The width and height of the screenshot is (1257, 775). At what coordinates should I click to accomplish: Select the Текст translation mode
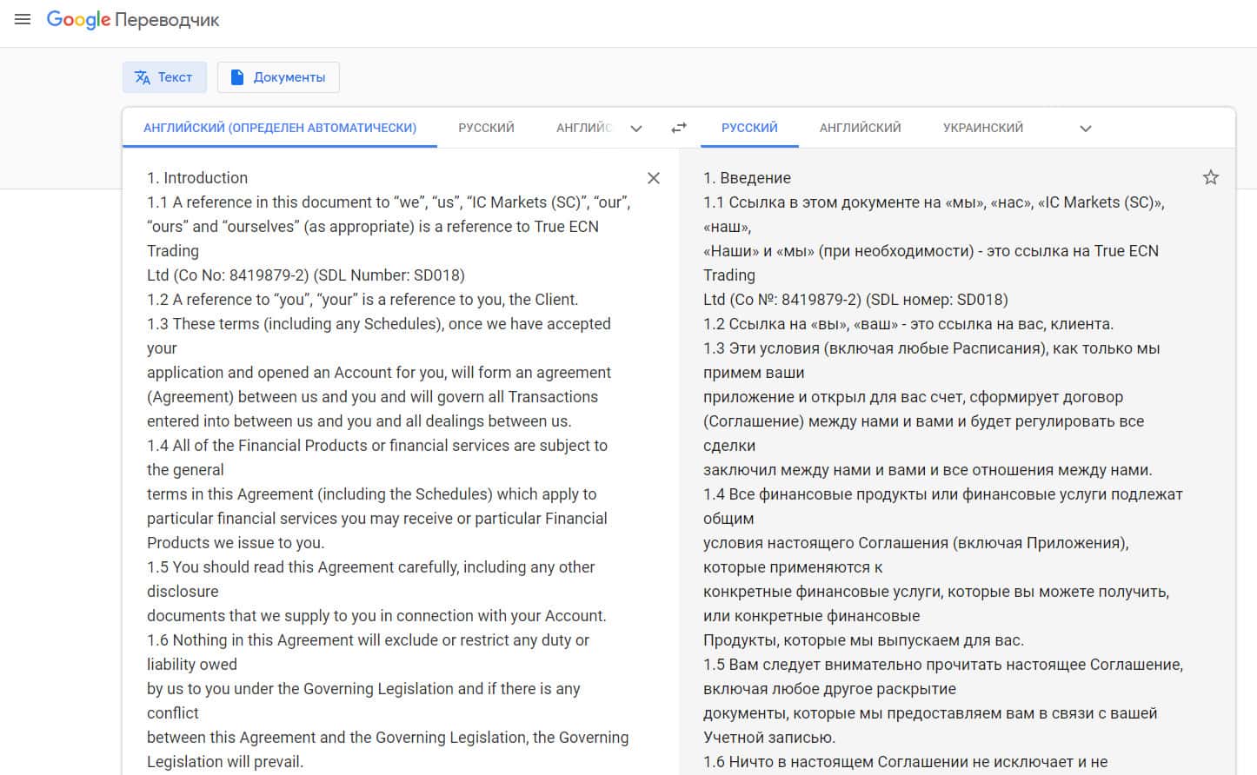pos(164,77)
